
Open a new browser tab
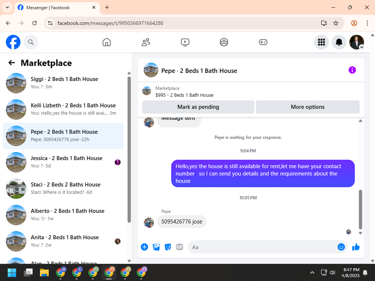tap(107, 7)
